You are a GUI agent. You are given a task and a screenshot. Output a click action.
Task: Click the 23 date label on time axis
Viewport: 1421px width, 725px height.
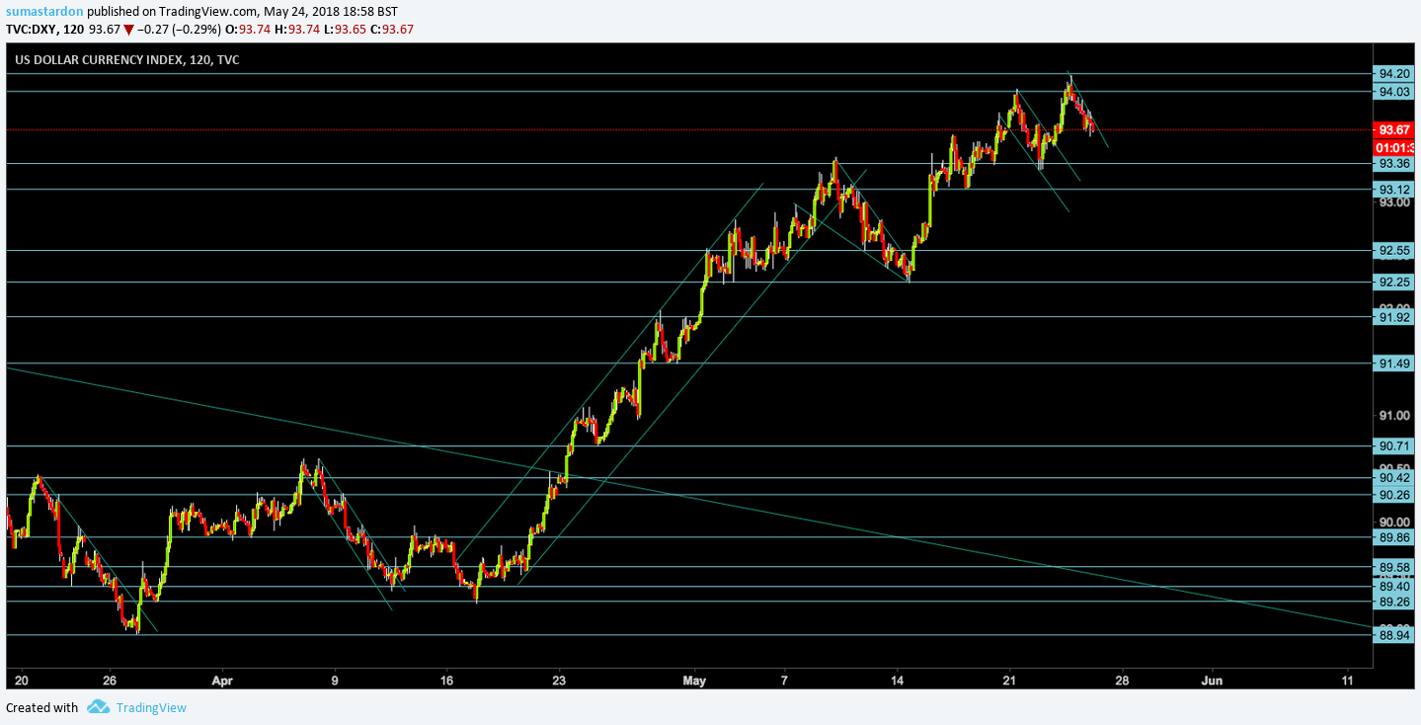tap(559, 681)
